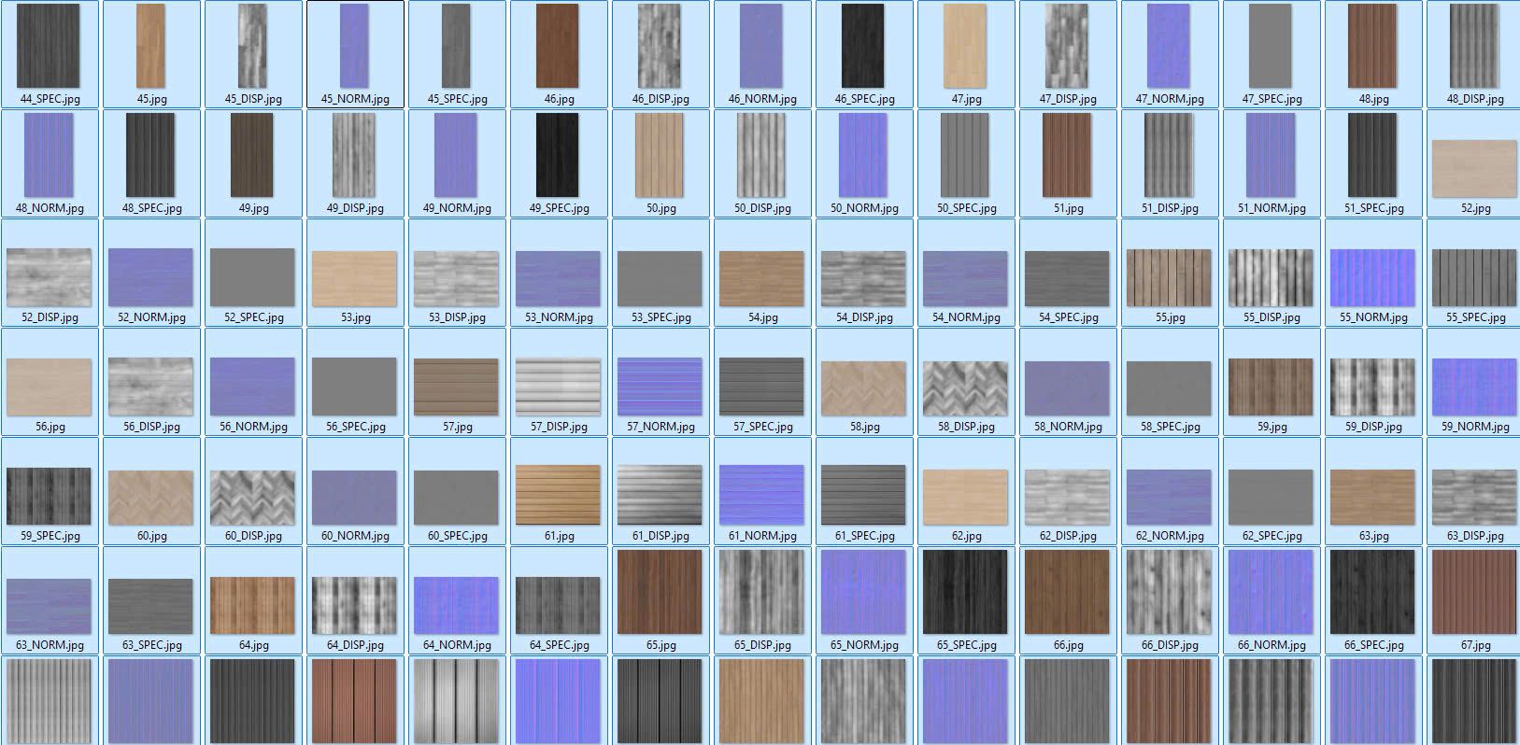Select the 44_SPEC.jpg thumbnail

[x=50, y=46]
